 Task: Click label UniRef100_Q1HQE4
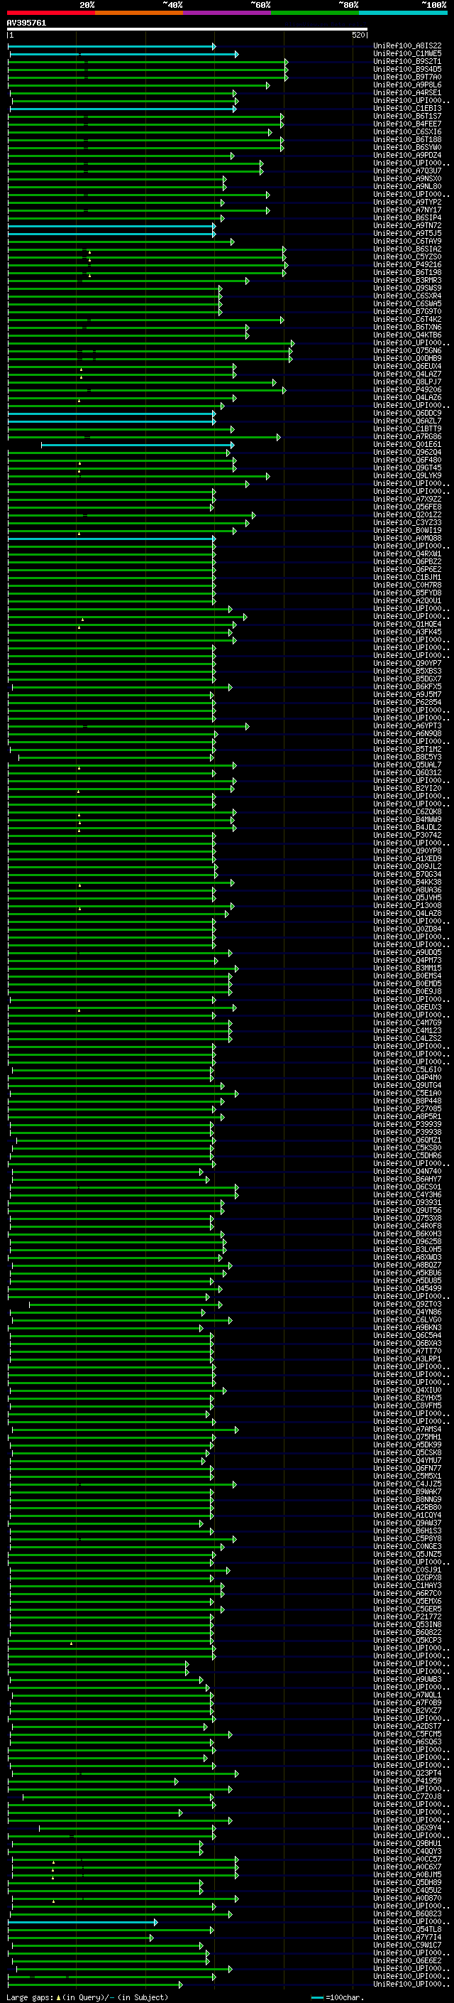(407, 625)
